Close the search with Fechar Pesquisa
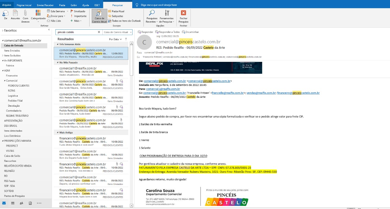This screenshot has height=209, width=390. [183, 13]
